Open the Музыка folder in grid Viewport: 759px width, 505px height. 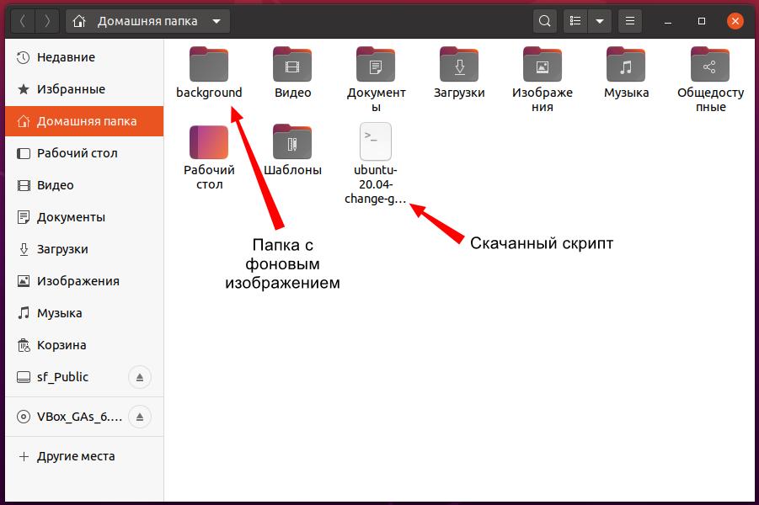626,64
